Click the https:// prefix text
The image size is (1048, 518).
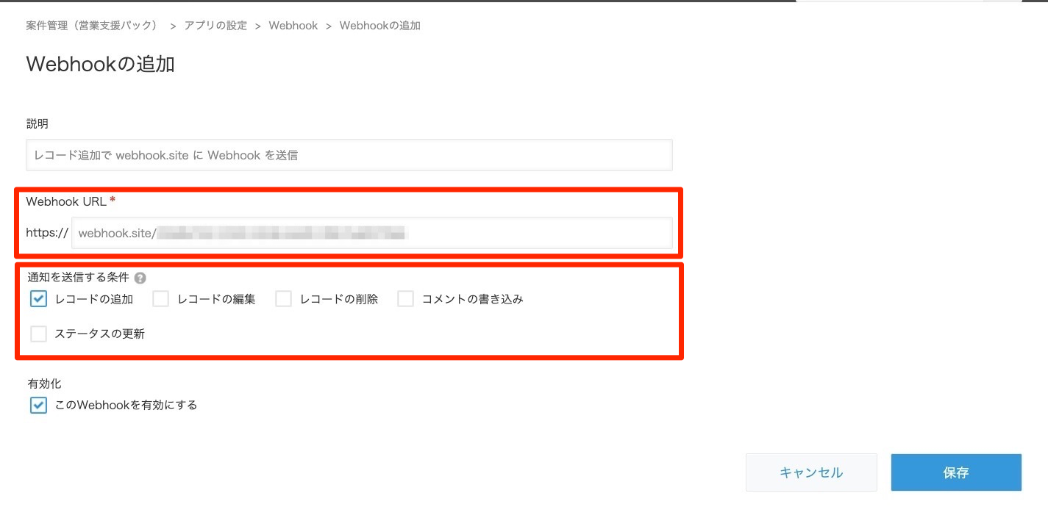[x=47, y=233]
